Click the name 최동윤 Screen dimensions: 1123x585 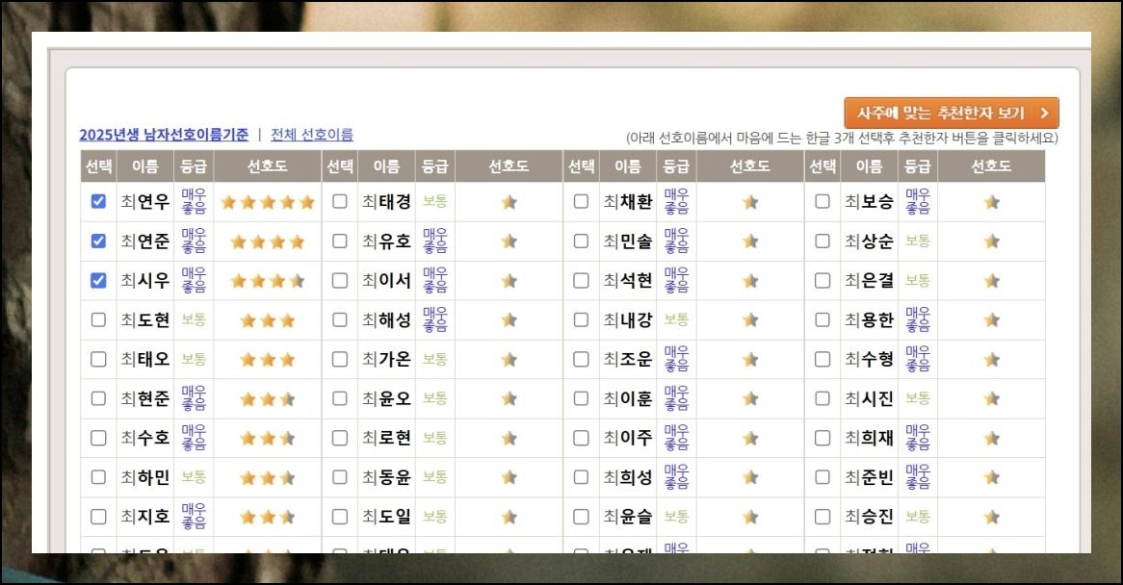pyautogui.click(x=387, y=477)
